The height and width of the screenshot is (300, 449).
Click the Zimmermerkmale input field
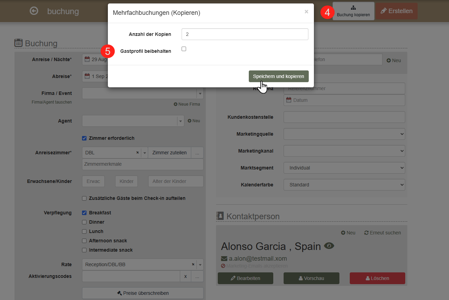143,164
